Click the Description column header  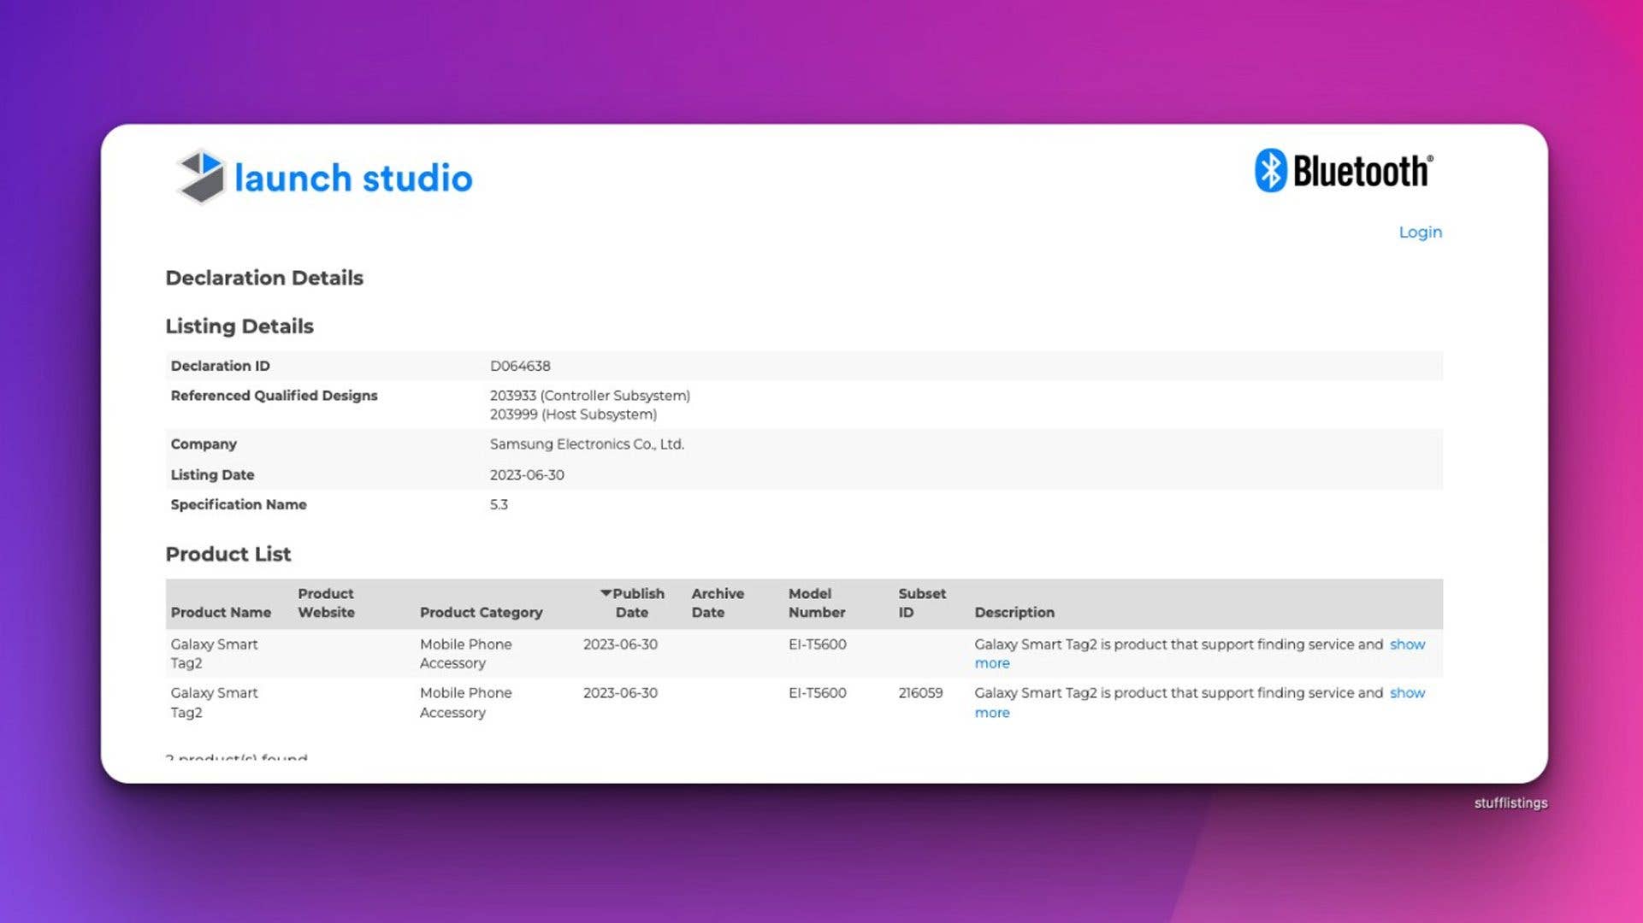click(1014, 612)
